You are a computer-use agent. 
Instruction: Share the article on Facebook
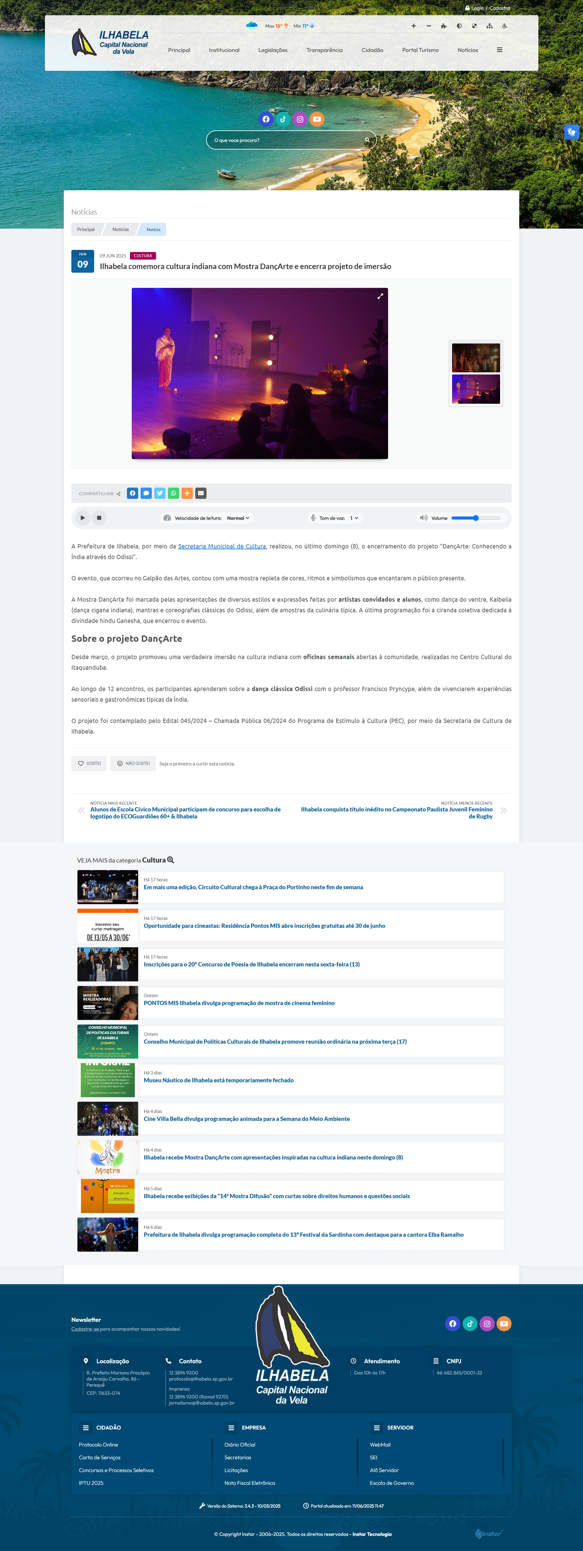(x=132, y=493)
